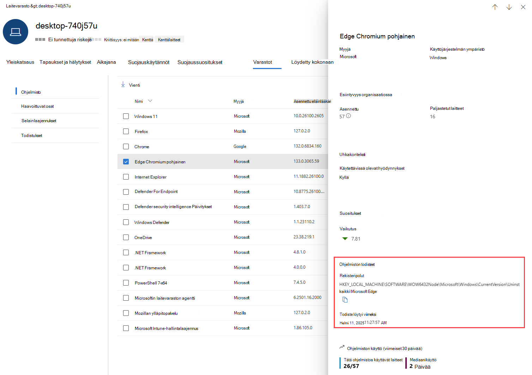Select Haavoittuvat osat in side menu

[x=37, y=106]
